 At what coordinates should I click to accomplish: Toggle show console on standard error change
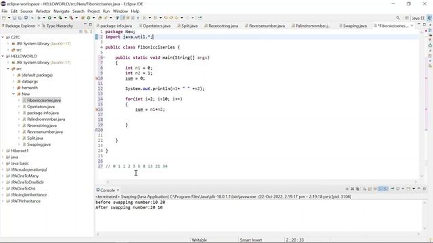coord(386,189)
